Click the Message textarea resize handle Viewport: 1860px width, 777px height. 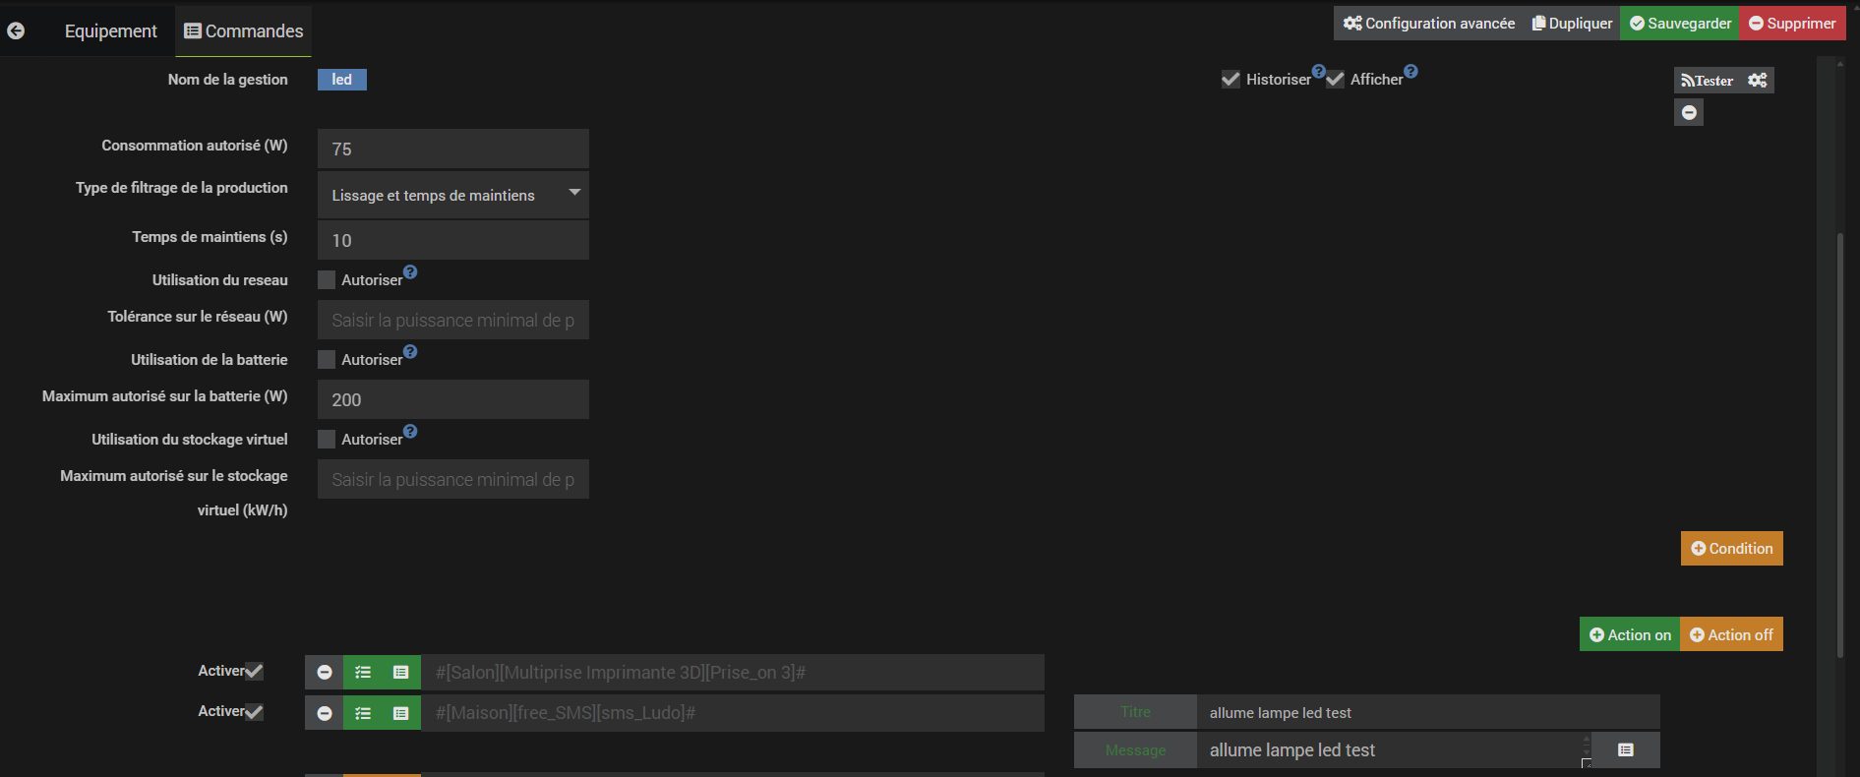(x=1586, y=762)
